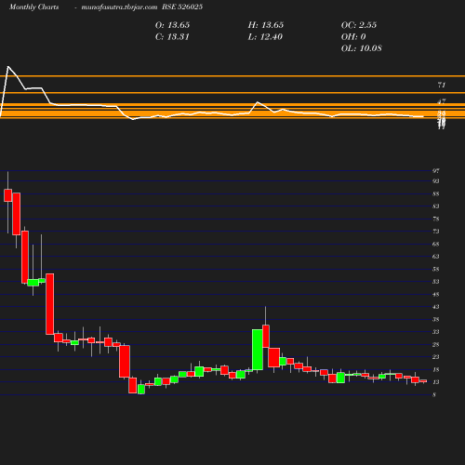465x465 pixels.
Task: Click indicator axis label 71
Action: coord(442,85)
